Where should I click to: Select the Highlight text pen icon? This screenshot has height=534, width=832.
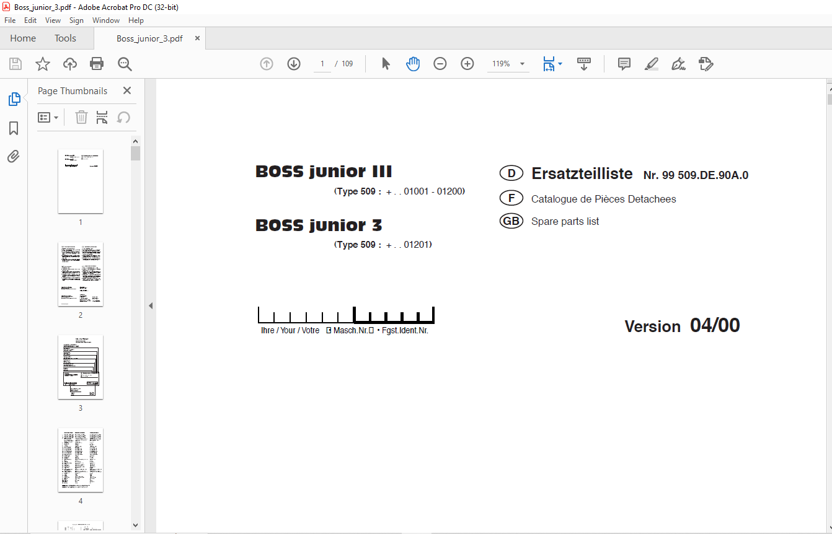pos(651,64)
